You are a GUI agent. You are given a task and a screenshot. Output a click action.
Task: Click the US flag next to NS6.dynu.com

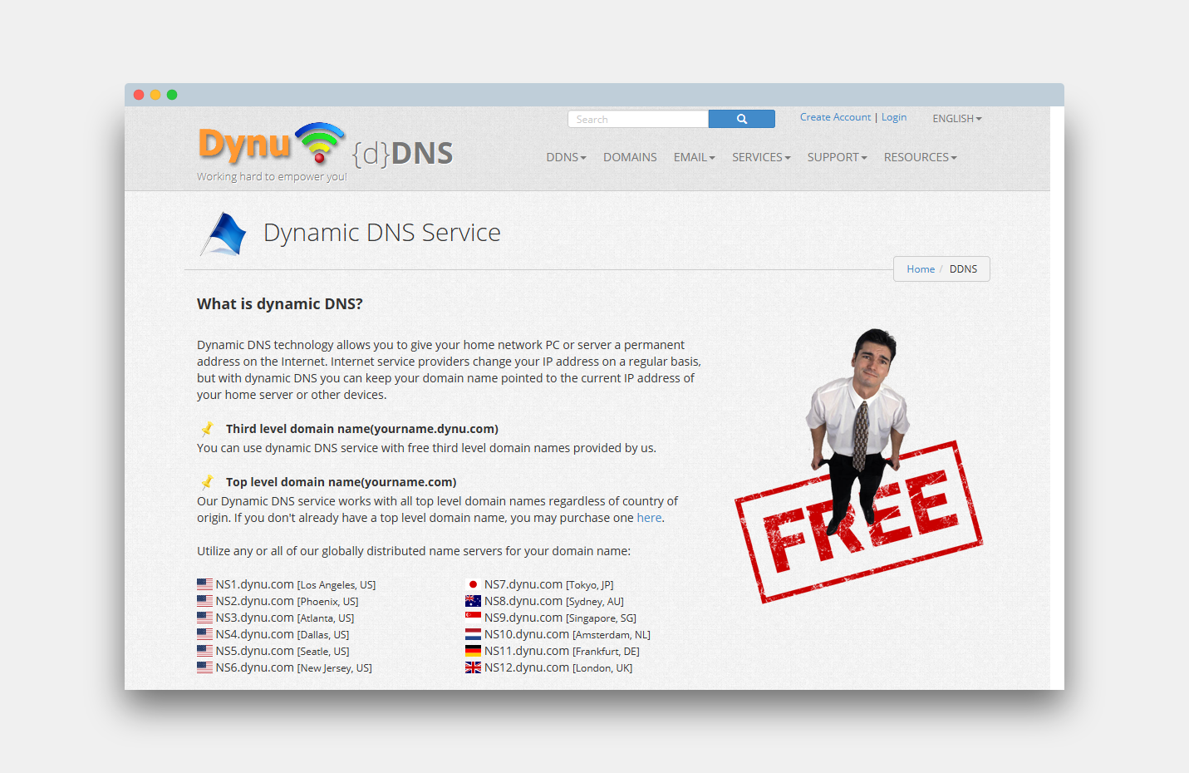(x=204, y=667)
